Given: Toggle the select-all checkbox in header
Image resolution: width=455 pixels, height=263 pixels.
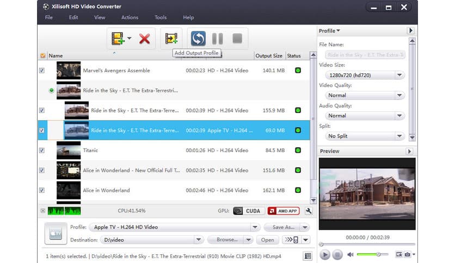Looking at the screenshot, I should (x=42, y=55).
